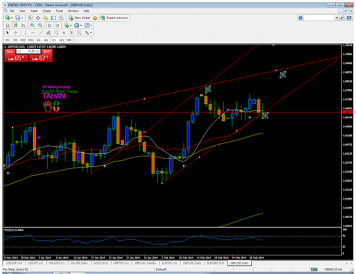Switch timeframe to H4
This screenshot has height=274, width=356.
point(46,40)
